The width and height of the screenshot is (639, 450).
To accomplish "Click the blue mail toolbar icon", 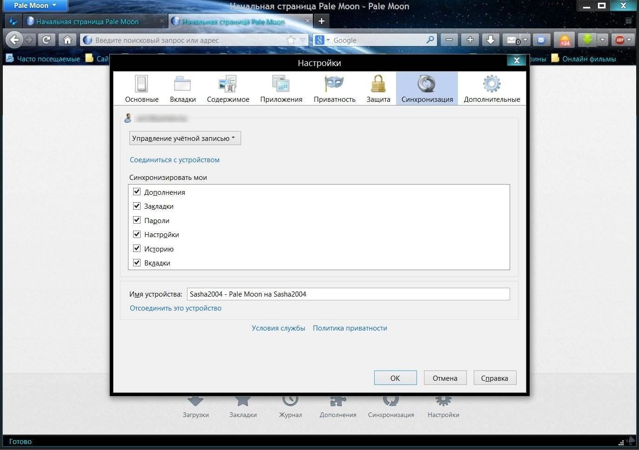I will 541,40.
